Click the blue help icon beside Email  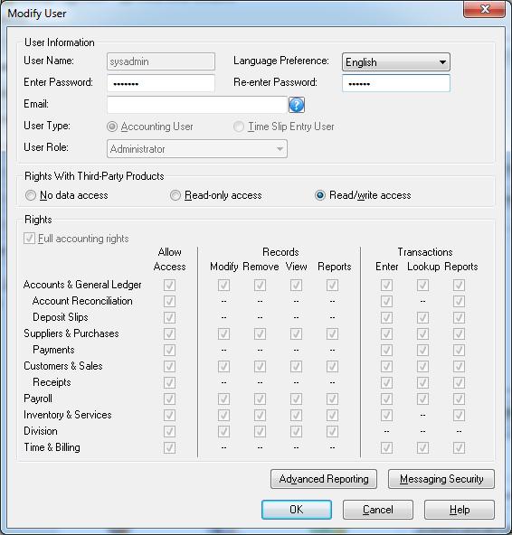point(297,105)
